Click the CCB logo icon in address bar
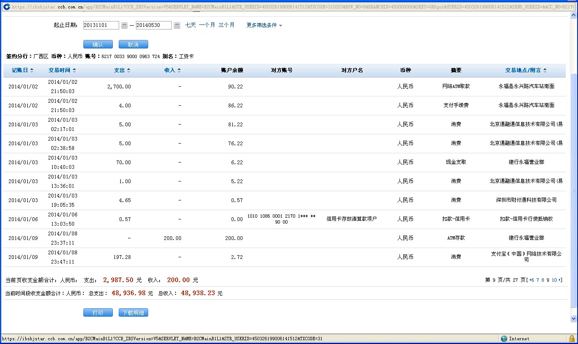 click(6, 7)
